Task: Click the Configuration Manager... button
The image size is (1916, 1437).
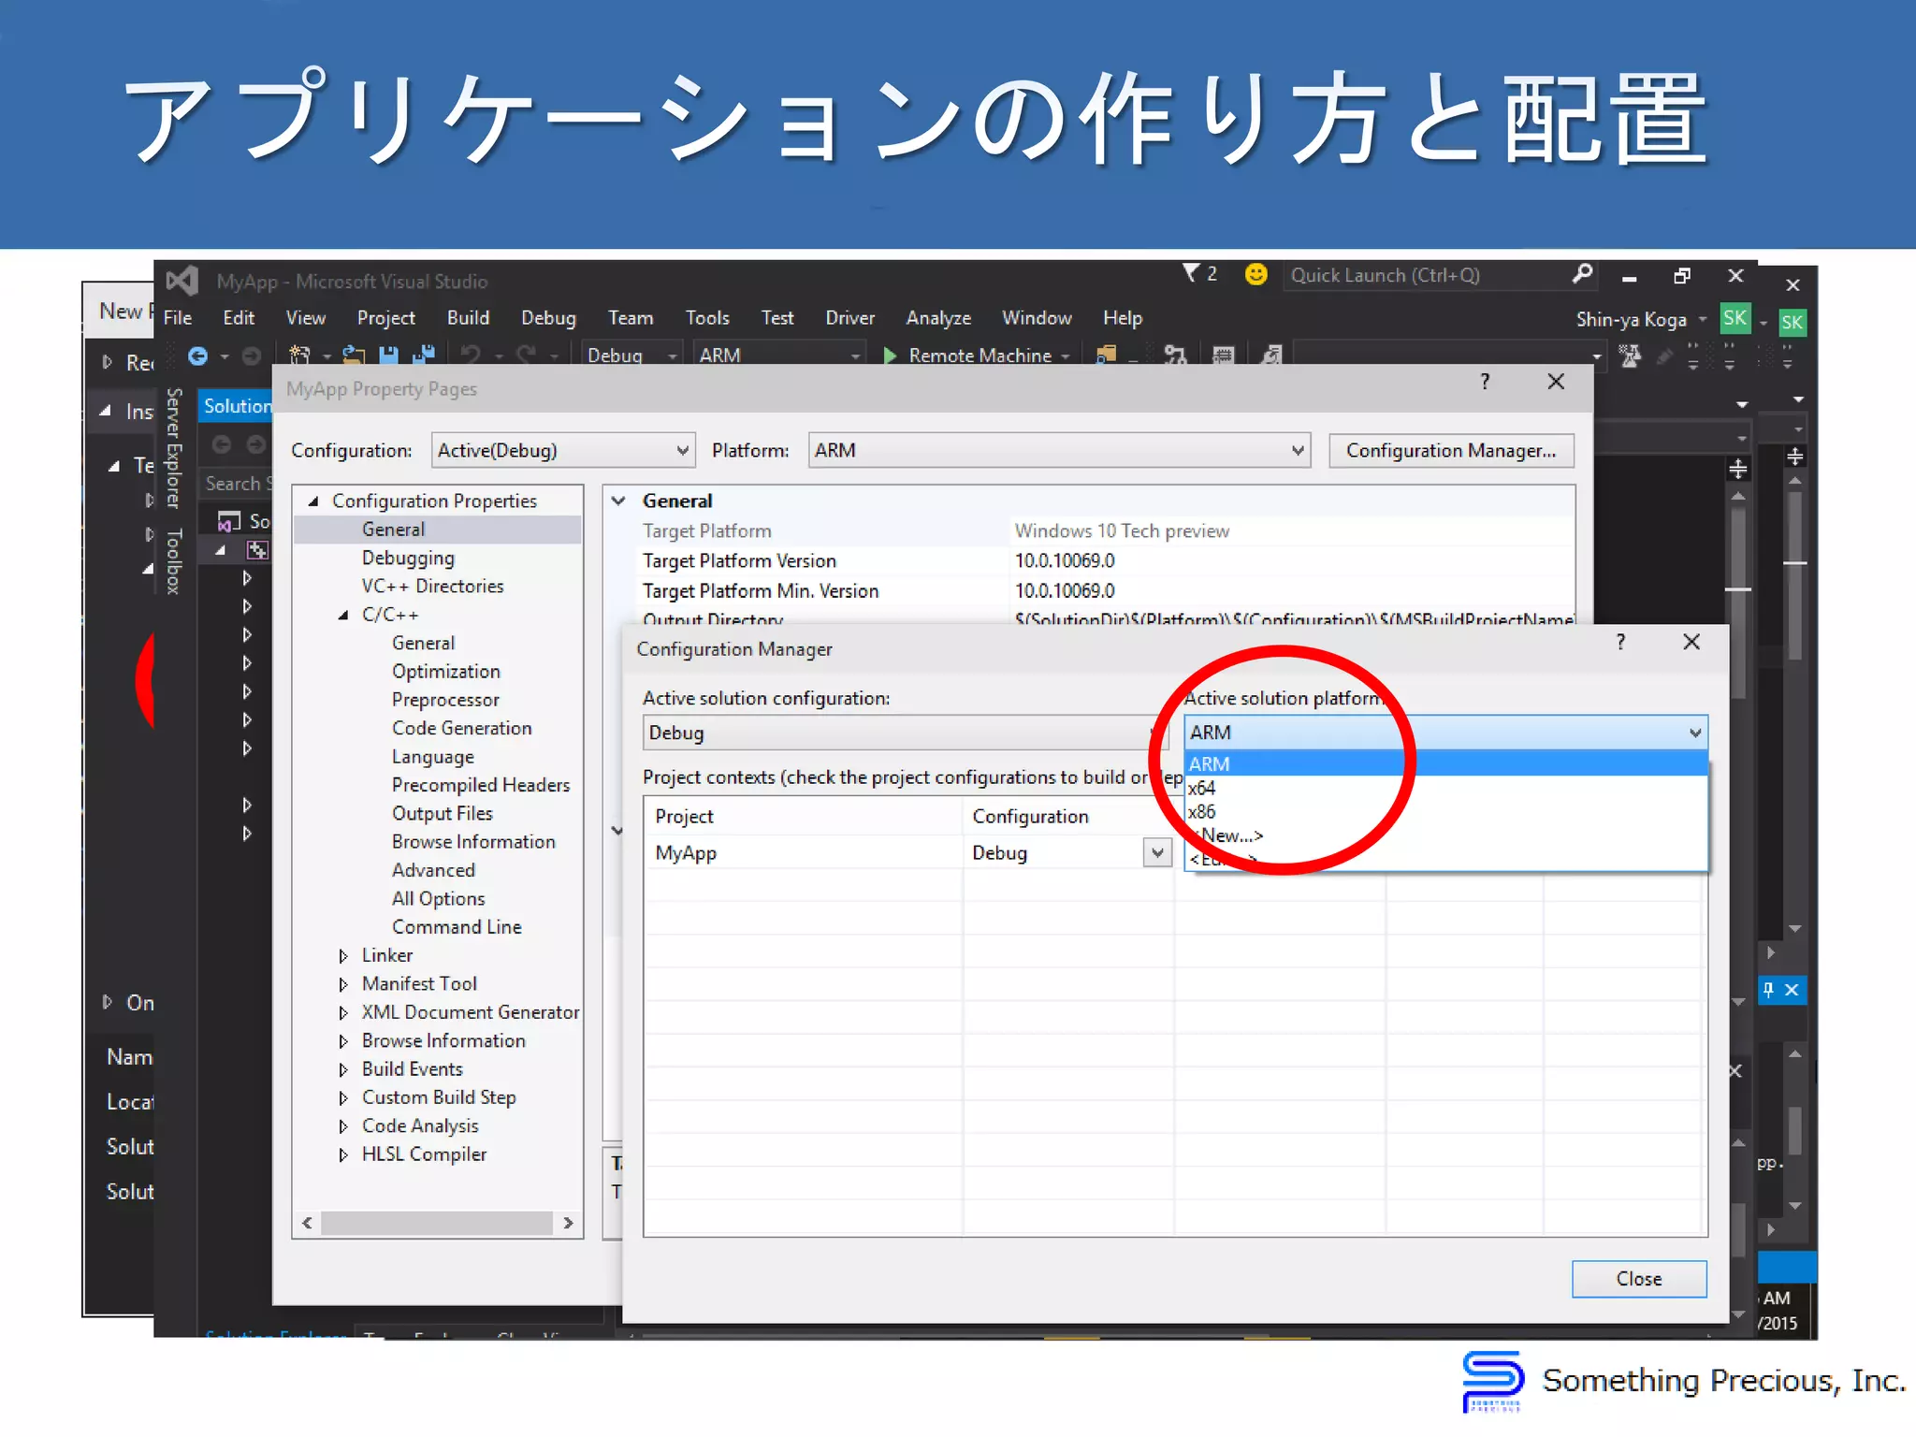Action: click(1451, 450)
